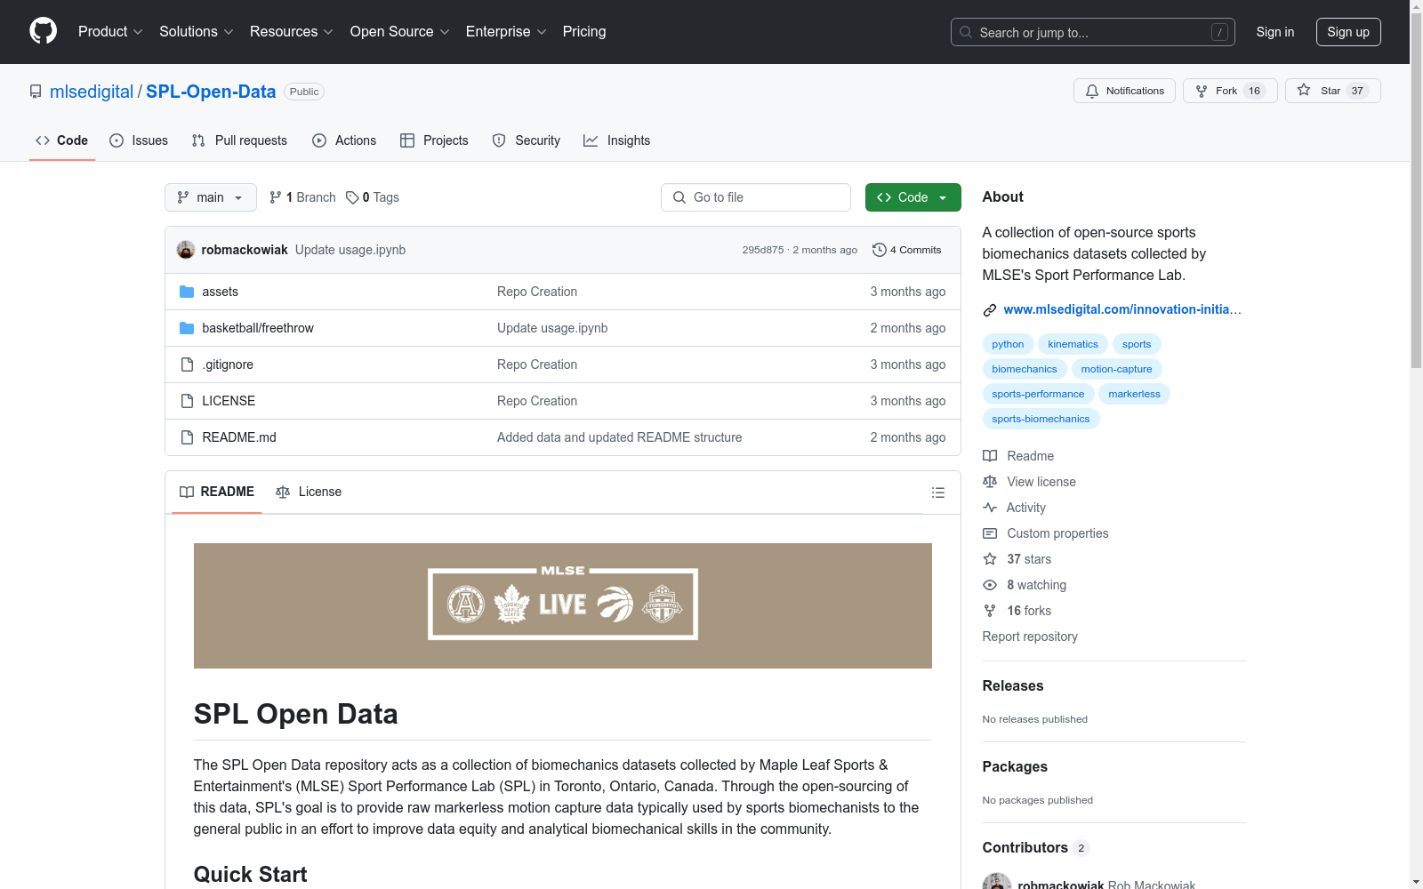
Task: Click the Notifications bell button
Action: coord(1124,91)
